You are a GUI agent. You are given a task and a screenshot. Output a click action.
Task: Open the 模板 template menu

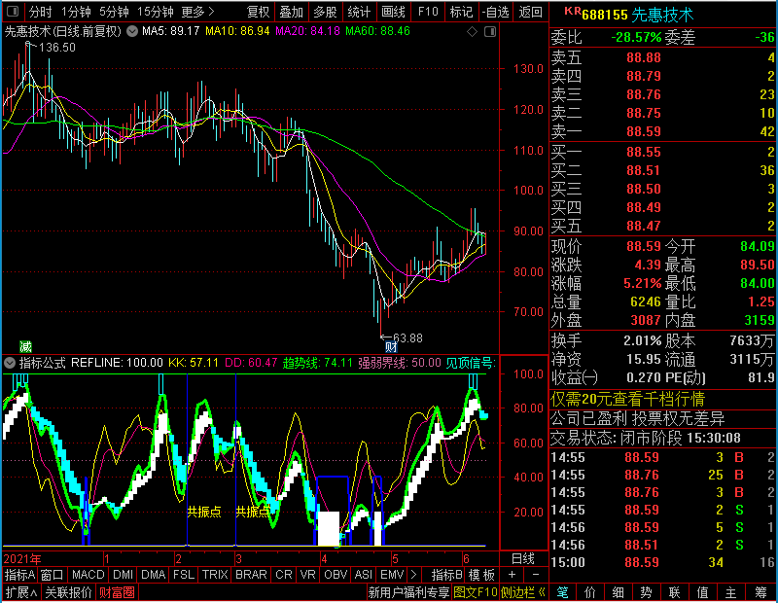tap(481, 575)
